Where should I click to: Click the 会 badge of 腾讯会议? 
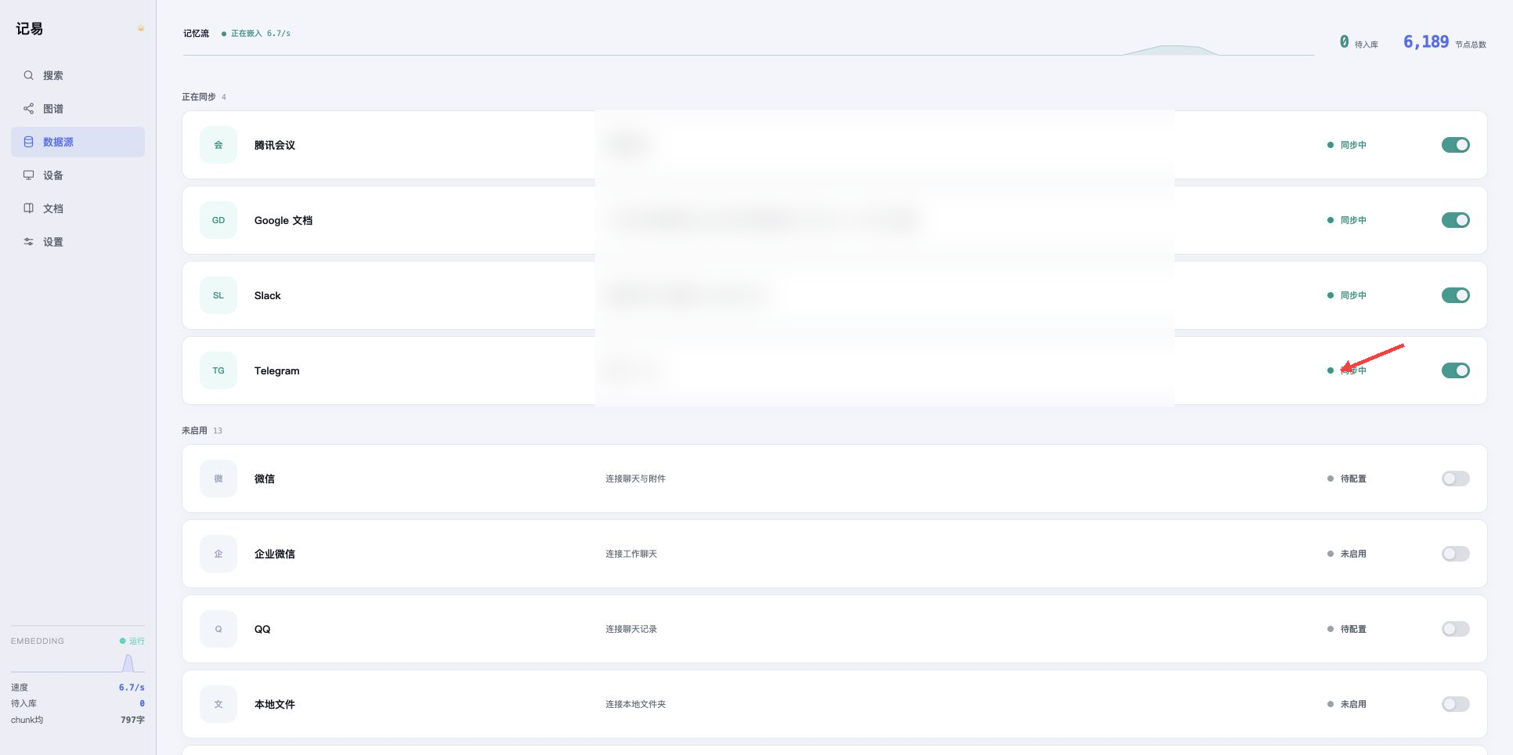click(218, 145)
